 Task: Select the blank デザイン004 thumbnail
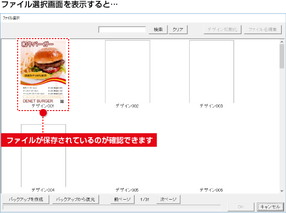43,156
